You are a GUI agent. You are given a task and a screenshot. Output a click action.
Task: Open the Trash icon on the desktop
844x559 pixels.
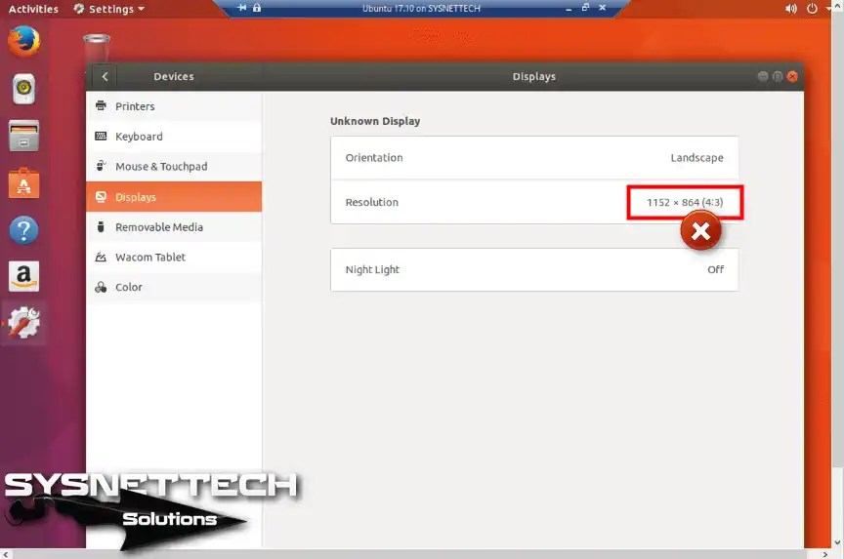coord(97,47)
